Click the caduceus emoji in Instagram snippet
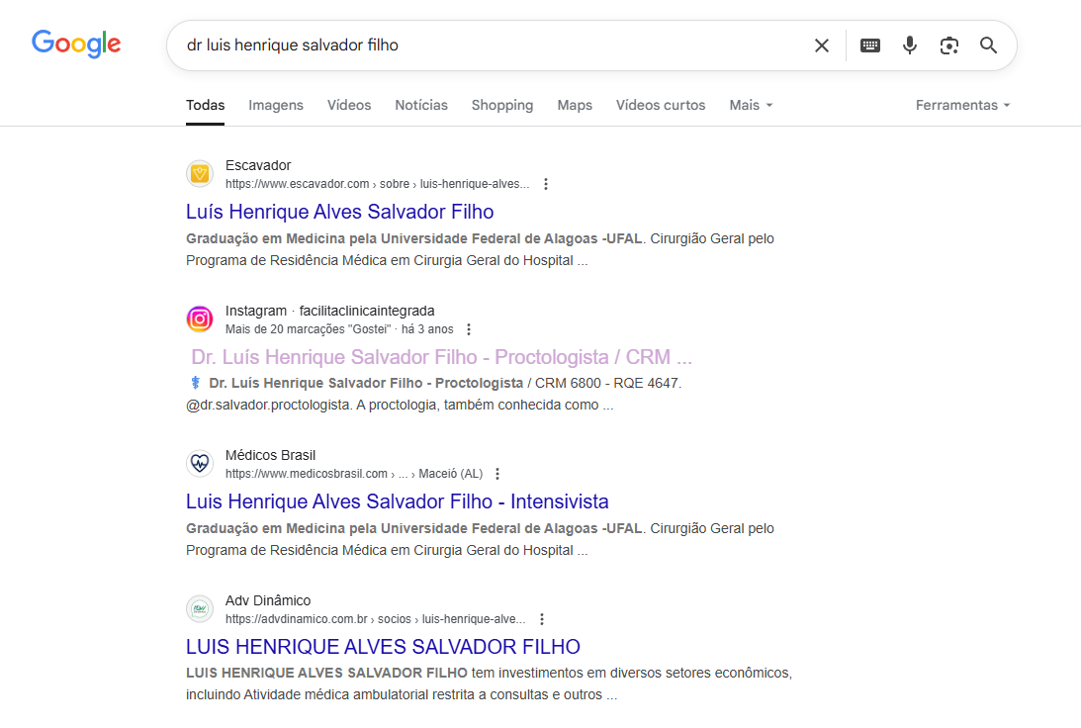The width and height of the screenshot is (1081, 728). click(196, 383)
